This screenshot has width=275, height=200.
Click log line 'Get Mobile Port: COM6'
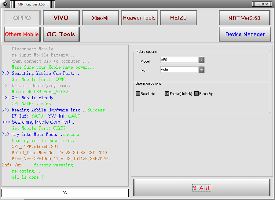38,79
